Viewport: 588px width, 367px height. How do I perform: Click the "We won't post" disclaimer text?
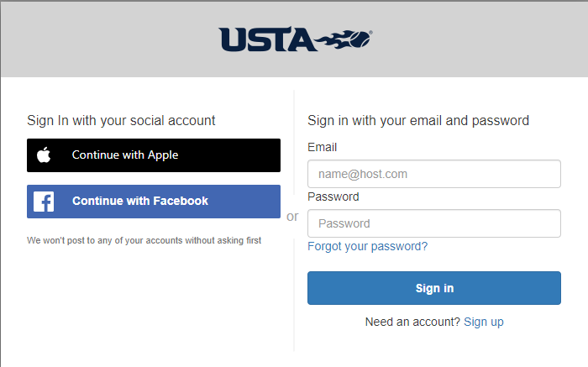144,240
